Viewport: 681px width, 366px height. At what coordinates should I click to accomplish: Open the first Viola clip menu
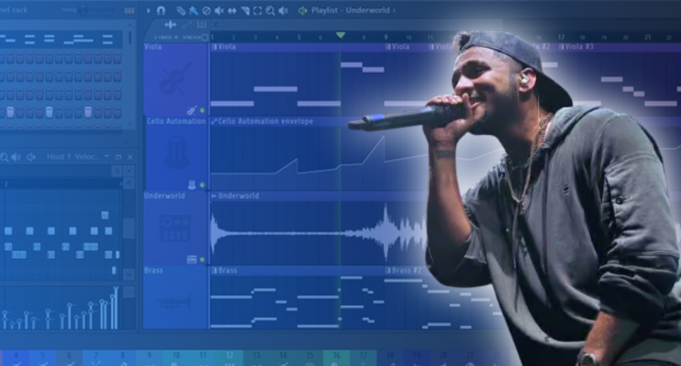coord(214,47)
